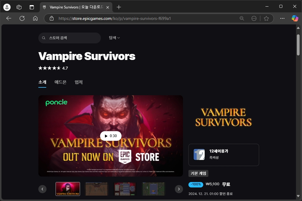Go back to previous page
Viewport: 302px width, 201px height.
[9, 18]
